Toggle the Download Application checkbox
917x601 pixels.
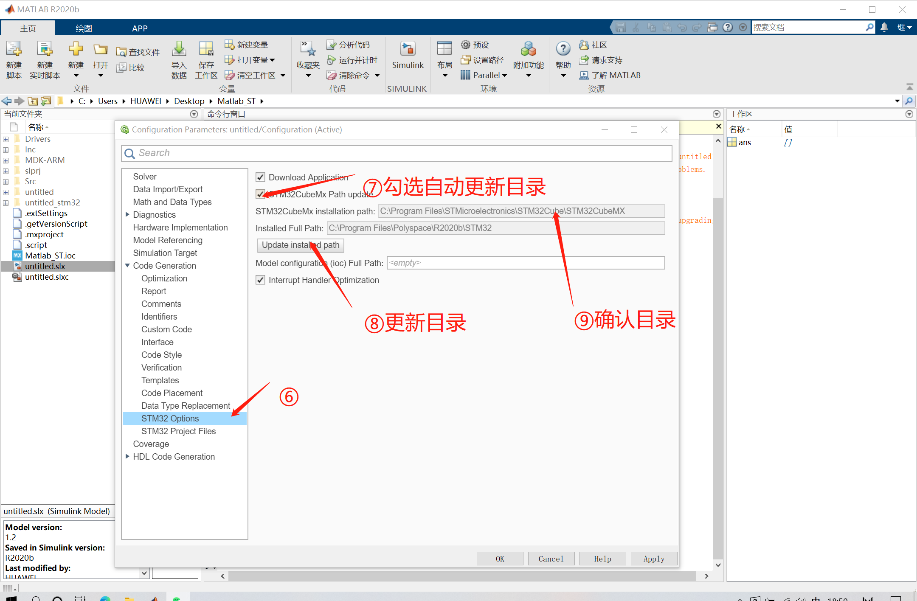click(x=260, y=177)
